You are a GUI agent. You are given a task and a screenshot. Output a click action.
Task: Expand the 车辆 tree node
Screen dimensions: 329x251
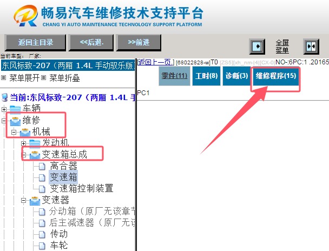pyautogui.click(x=4, y=109)
